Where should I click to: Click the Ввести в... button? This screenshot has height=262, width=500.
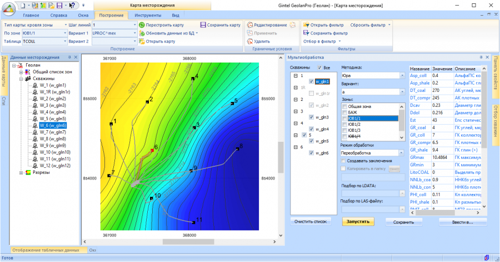tap(463, 222)
